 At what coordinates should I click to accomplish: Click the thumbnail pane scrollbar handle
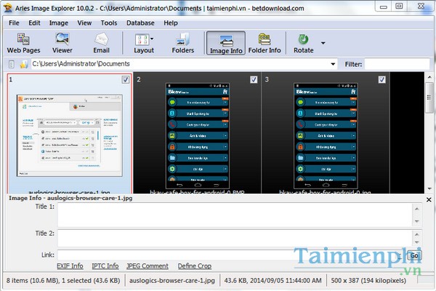(x=429, y=97)
